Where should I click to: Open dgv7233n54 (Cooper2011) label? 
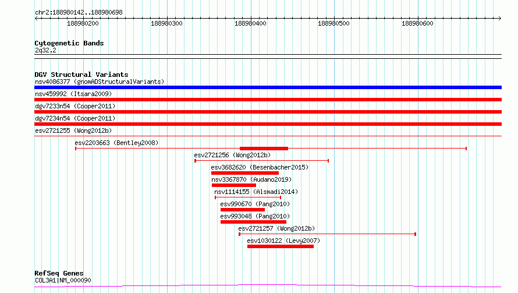tap(75, 106)
